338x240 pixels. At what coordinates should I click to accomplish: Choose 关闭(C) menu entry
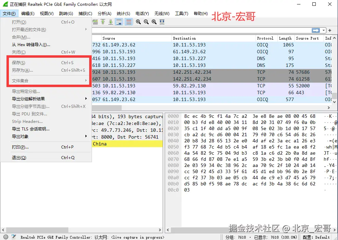pos(46,52)
